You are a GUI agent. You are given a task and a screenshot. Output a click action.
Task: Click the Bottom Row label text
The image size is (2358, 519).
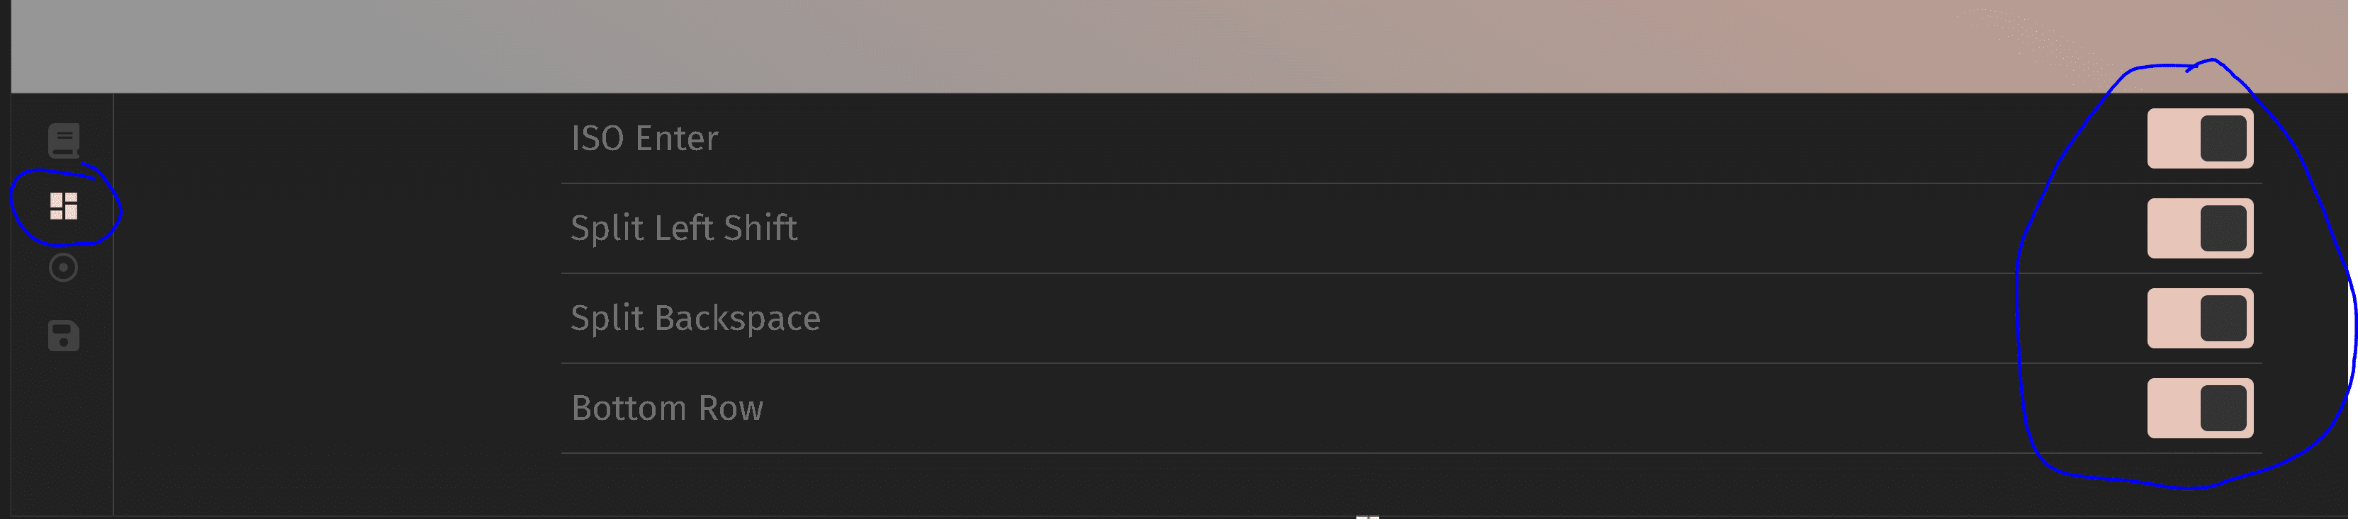point(668,408)
